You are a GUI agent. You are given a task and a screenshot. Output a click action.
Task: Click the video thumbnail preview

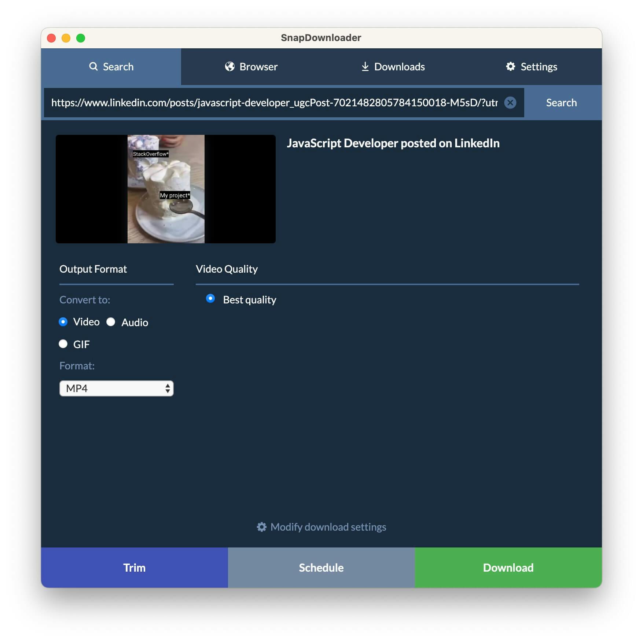click(x=166, y=189)
